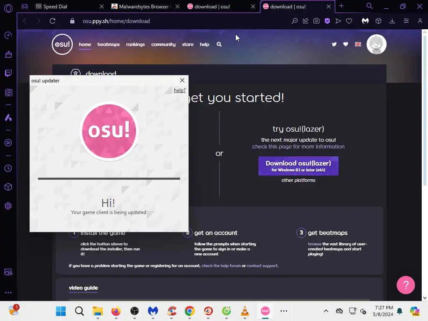Open the beatmaps menu
Image resolution: width=428 pixels, height=321 pixels.
pos(108,44)
